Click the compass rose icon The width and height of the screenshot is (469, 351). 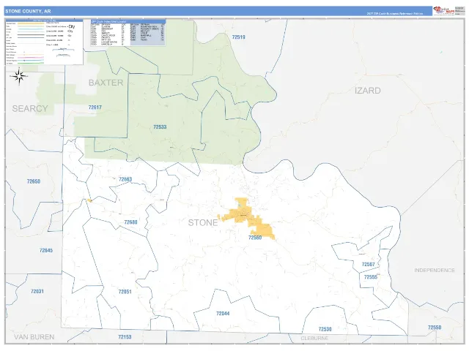click(x=19, y=76)
